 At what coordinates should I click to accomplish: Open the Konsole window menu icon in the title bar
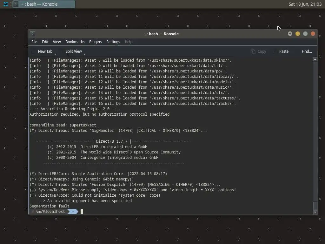pyautogui.click(x=33, y=34)
